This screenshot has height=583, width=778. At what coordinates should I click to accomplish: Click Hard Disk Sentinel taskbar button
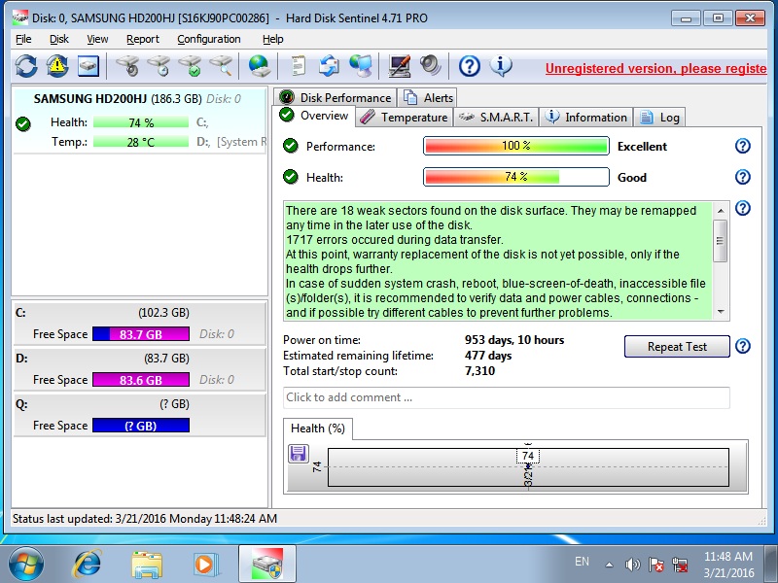[266, 565]
